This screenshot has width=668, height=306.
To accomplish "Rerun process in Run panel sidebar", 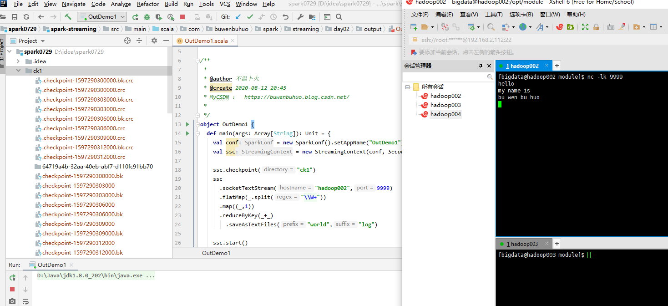I will pos(12,278).
